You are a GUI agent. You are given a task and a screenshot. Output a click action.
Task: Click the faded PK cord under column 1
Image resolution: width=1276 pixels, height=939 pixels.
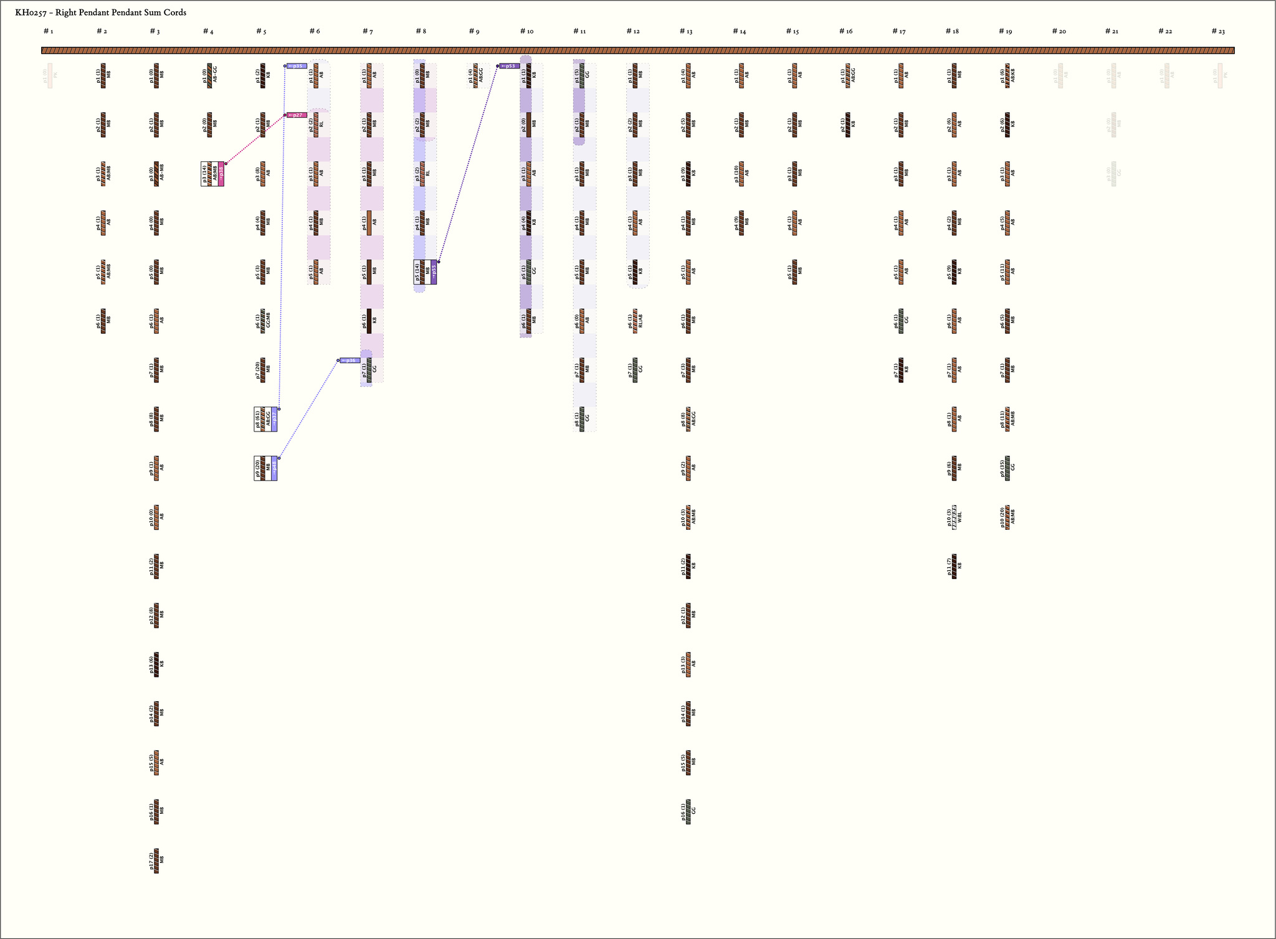pos(50,76)
